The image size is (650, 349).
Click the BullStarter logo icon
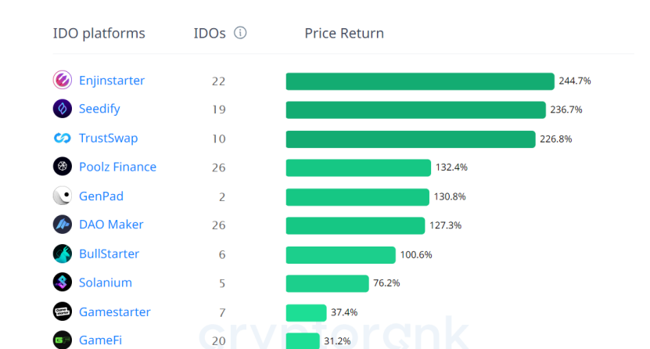pyautogui.click(x=63, y=254)
